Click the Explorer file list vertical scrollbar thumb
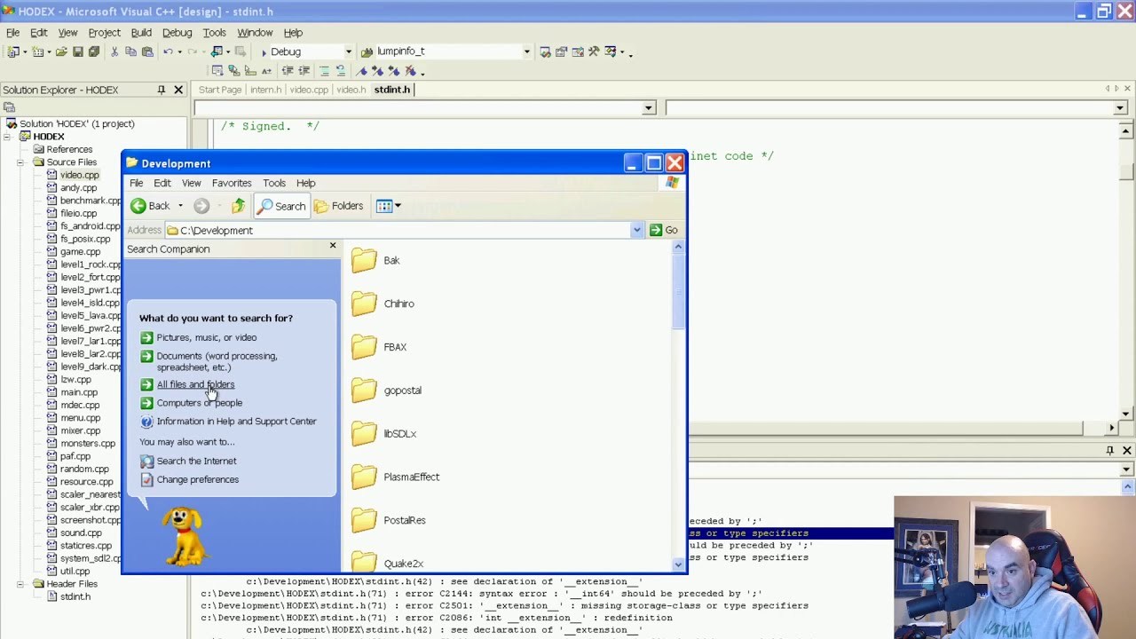The image size is (1136, 639). pyautogui.click(x=678, y=291)
